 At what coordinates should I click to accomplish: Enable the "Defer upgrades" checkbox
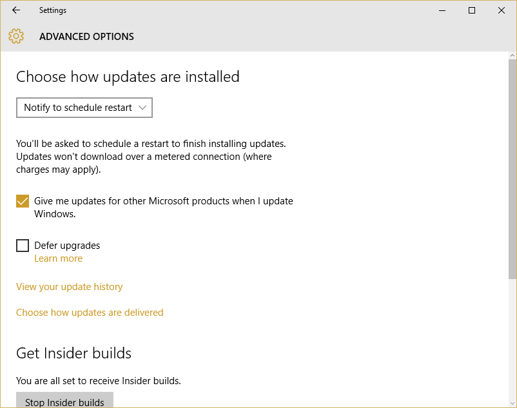[23, 246]
